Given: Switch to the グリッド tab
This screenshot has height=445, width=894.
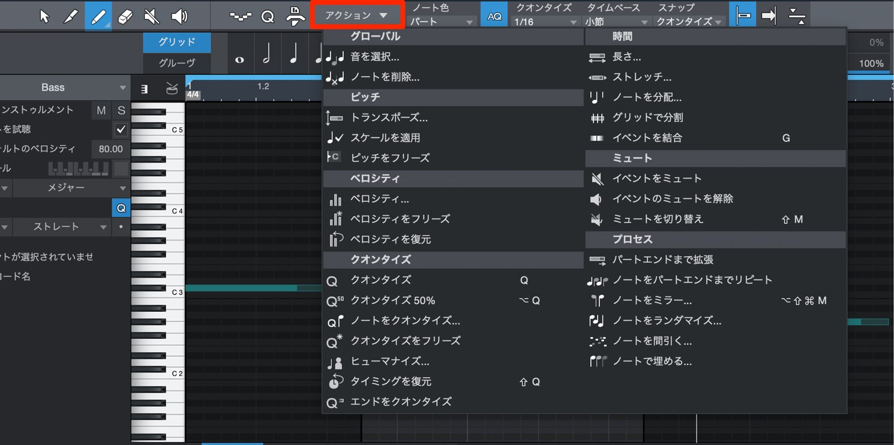Looking at the screenshot, I should (177, 42).
